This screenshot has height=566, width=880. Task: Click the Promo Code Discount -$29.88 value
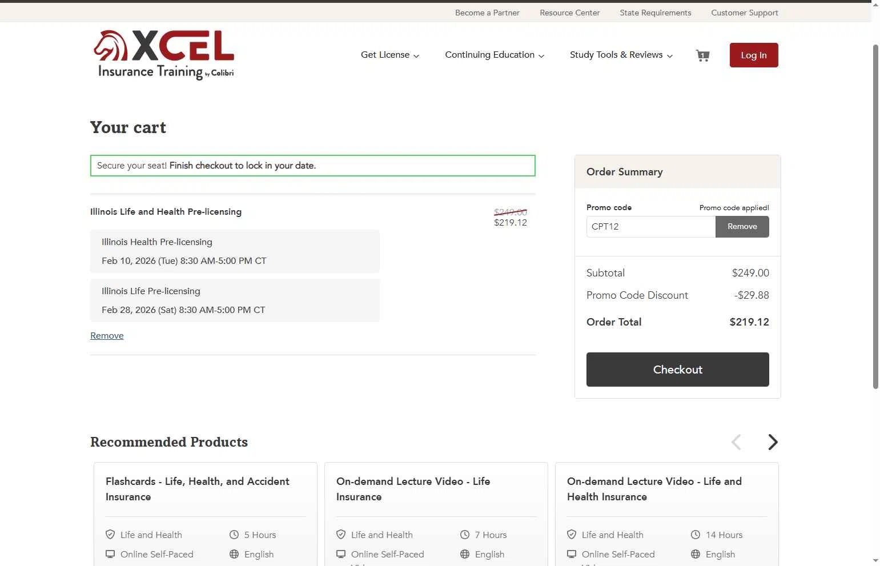(x=752, y=295)
